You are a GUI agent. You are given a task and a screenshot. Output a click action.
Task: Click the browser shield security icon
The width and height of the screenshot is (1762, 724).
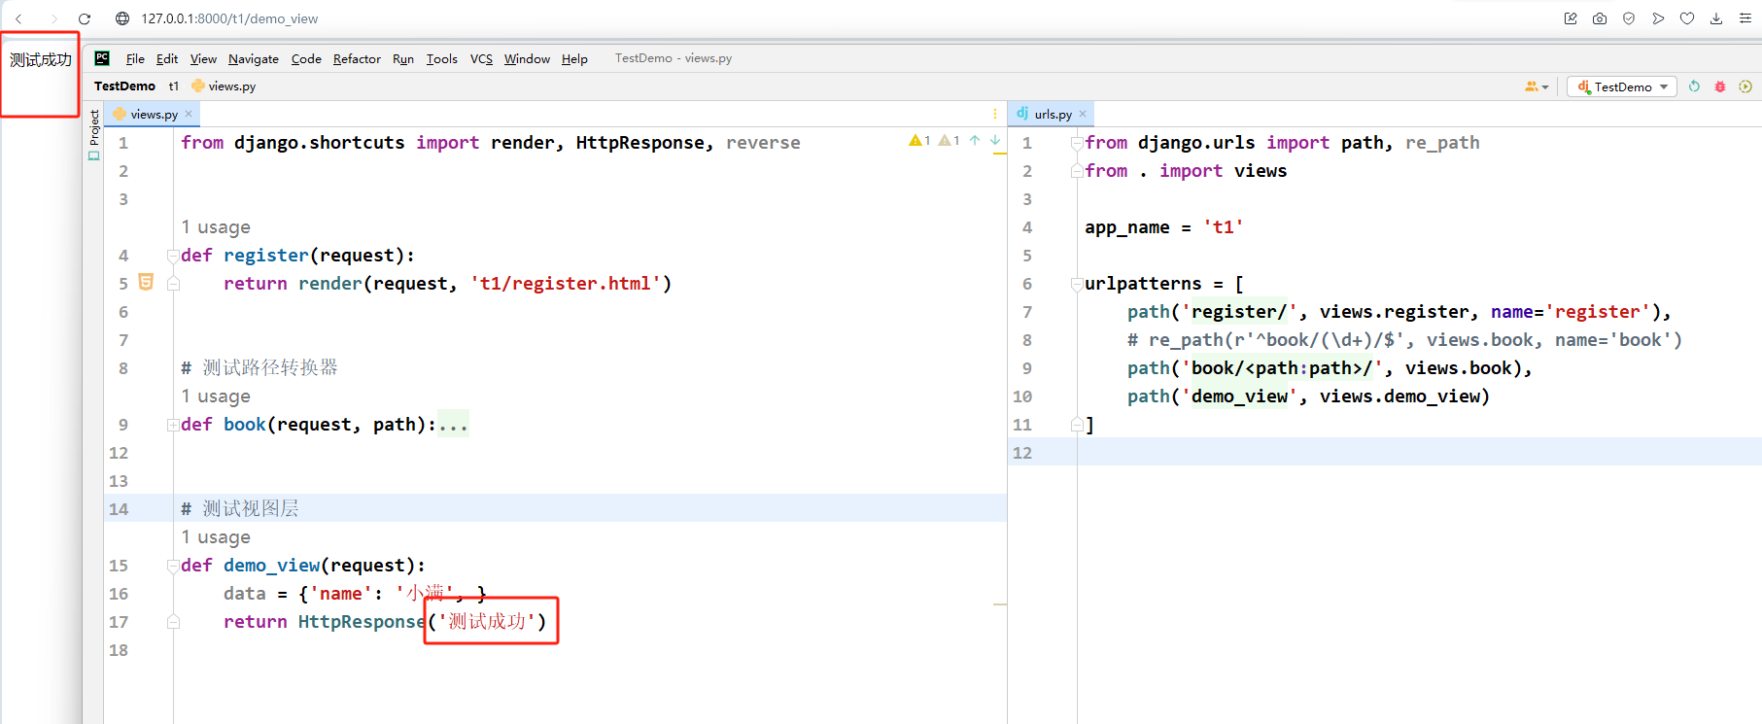(1629, 18)
